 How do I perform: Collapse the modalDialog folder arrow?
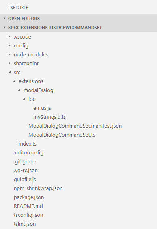pos(19,90)
